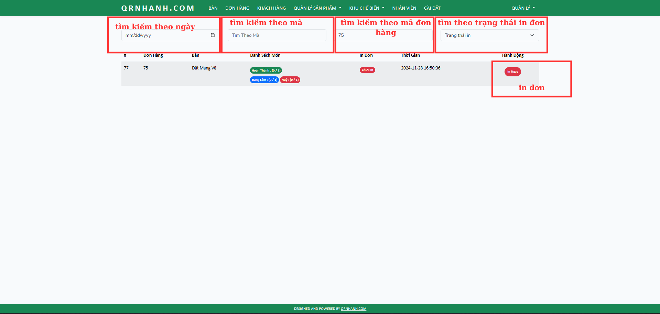Click the Tìm Theo Mã search field

[x=277, y=35]
